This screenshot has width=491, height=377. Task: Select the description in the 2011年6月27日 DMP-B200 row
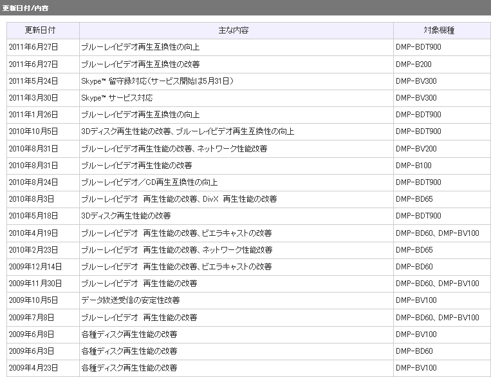(236, 64)
